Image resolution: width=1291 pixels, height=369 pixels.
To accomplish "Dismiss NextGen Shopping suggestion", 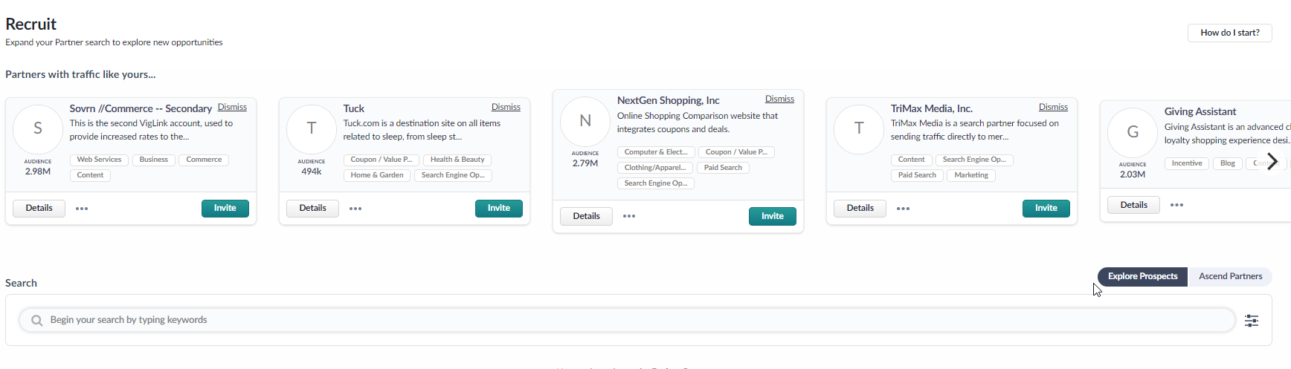I will pos(779,99).
